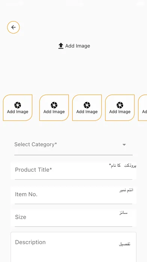
Task: Click the main Add Image upload label
Action: pyautogui.click(x=78, y=46)
